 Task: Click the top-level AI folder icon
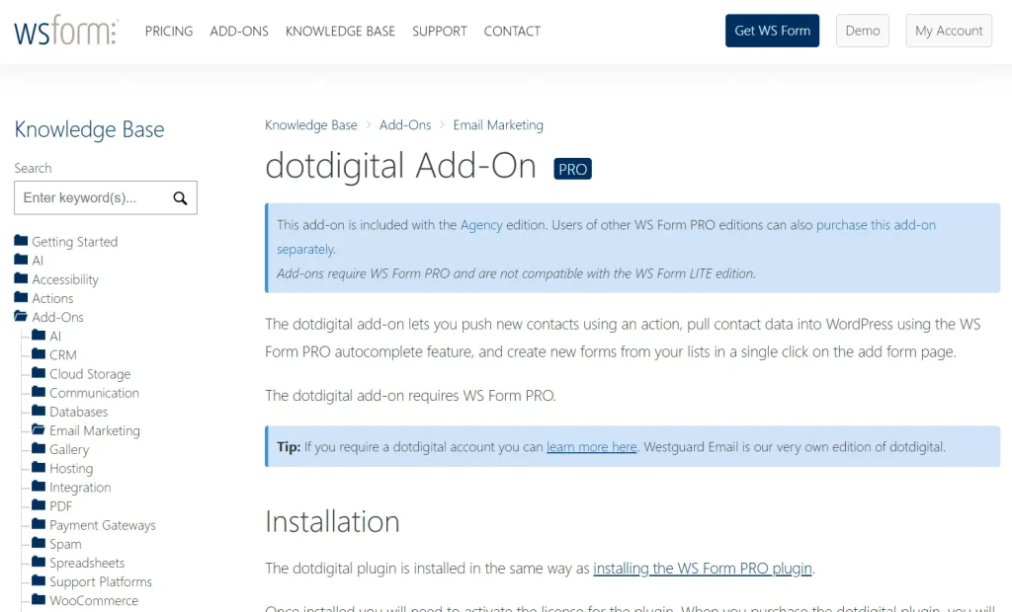pyautogui.click(x=22, y=260)
